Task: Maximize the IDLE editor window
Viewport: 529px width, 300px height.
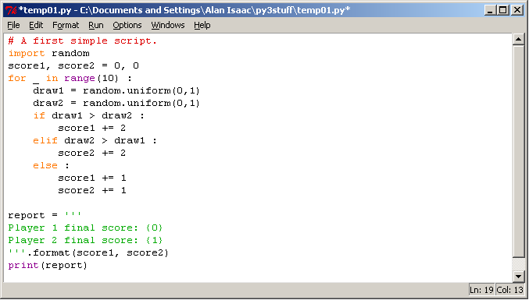Action: tap(502, 10)
